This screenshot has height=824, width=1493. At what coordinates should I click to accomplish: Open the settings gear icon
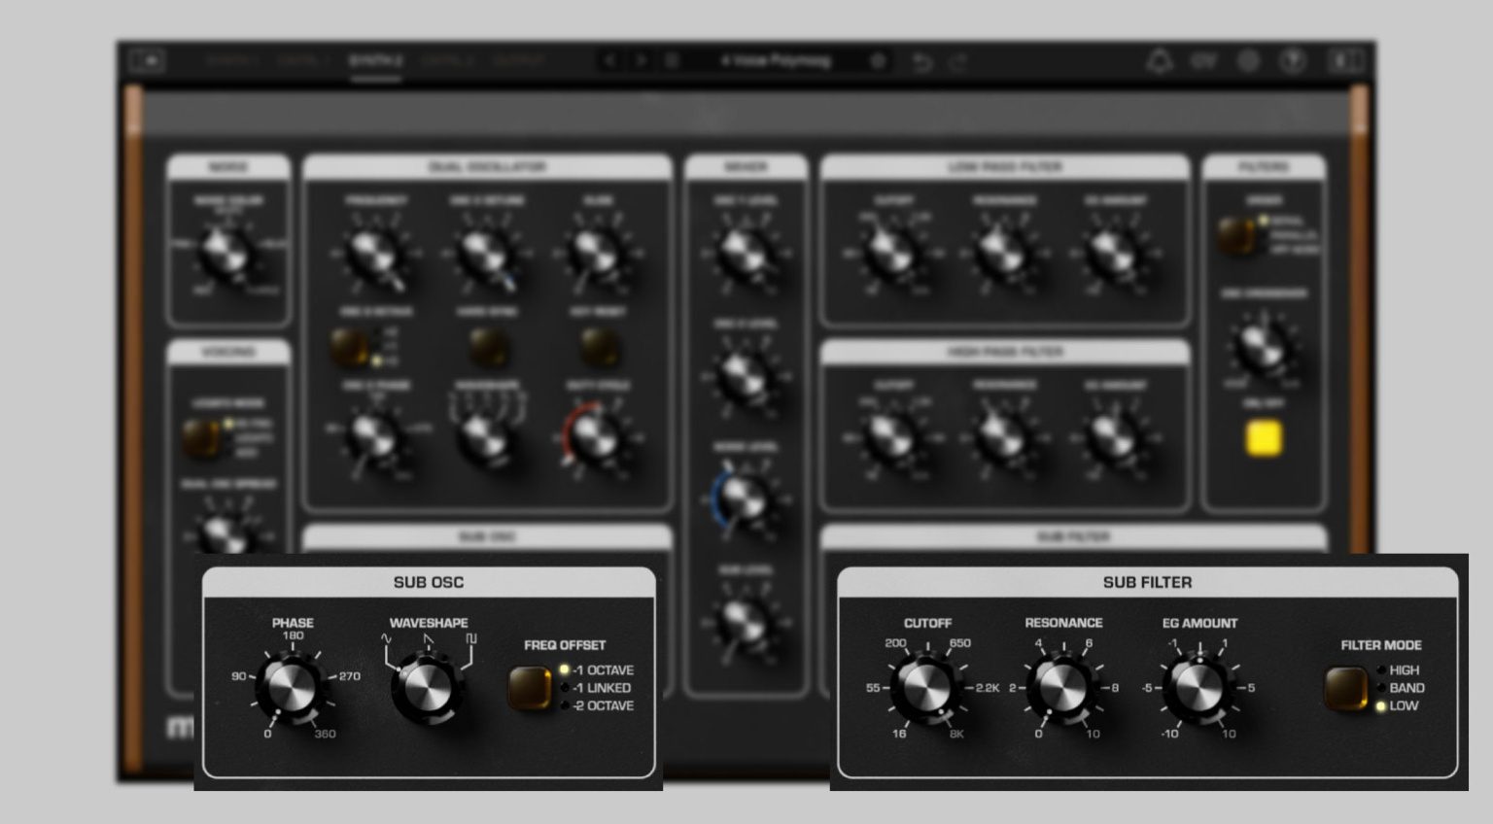coord(1247,60)
